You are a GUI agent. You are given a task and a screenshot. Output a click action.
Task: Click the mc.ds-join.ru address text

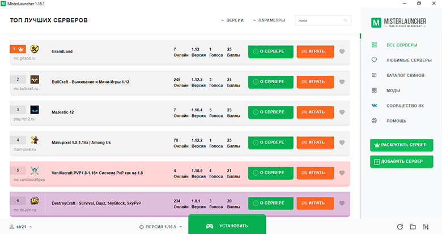[x=24, y=210]
